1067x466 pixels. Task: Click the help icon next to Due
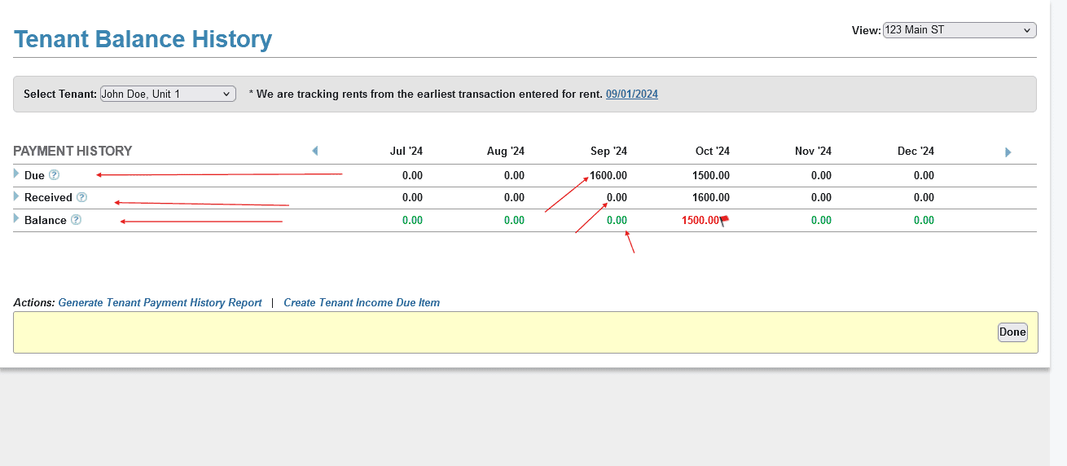click(54, 174)
